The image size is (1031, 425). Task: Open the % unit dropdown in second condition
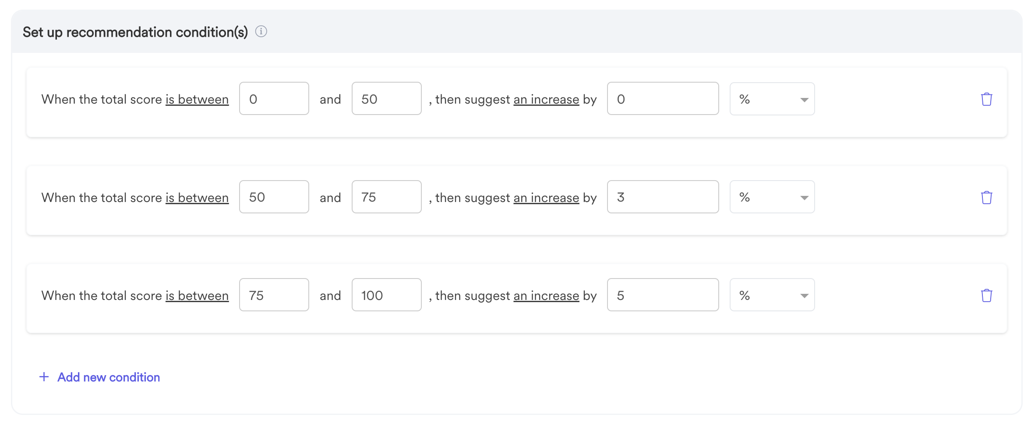(772, 197)
